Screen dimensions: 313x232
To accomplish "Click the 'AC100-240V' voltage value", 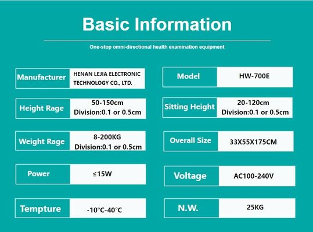I will 254,176.
